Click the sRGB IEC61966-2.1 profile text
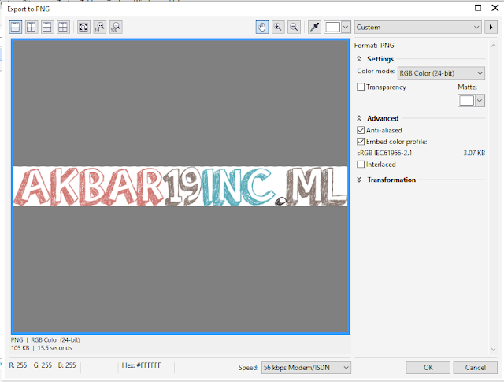Image resolution: width=504 pixels, height=382 pixels. 384,153
